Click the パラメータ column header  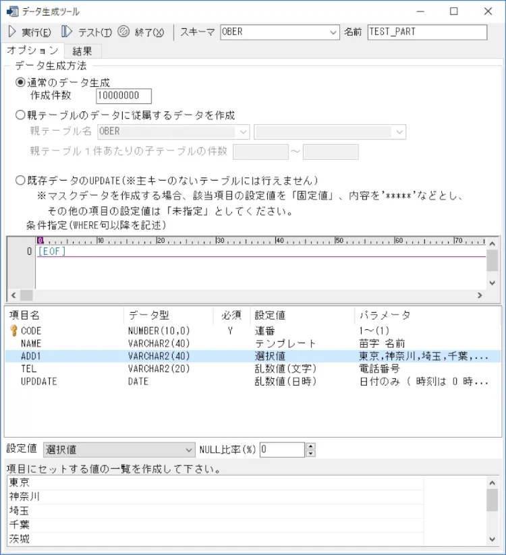point(428,315)
